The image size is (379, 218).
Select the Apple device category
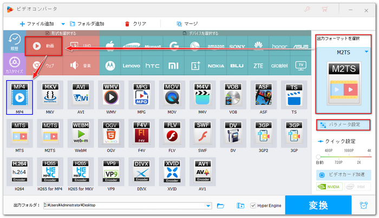point(110,46)
